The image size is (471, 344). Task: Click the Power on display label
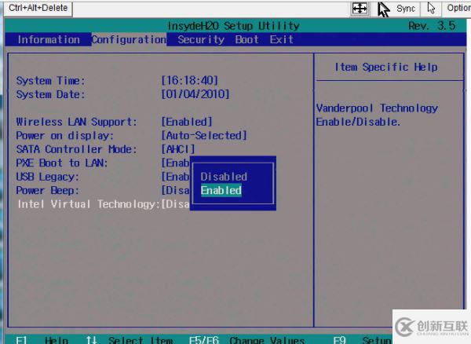(x=65, y=136)
